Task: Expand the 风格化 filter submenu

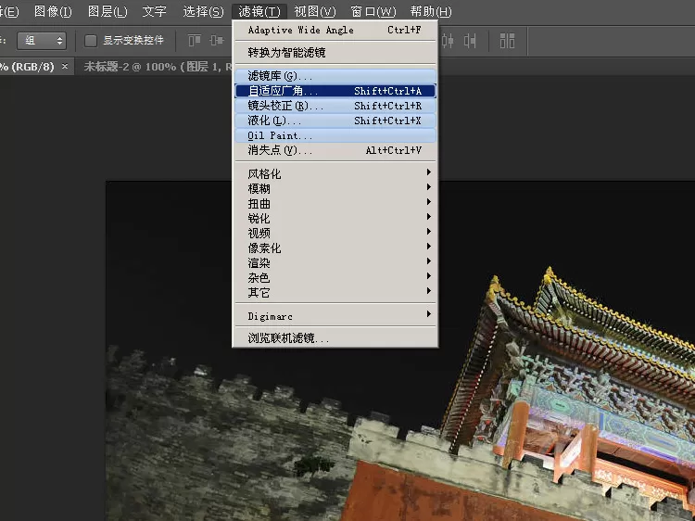Action: [x=335, y=173]
